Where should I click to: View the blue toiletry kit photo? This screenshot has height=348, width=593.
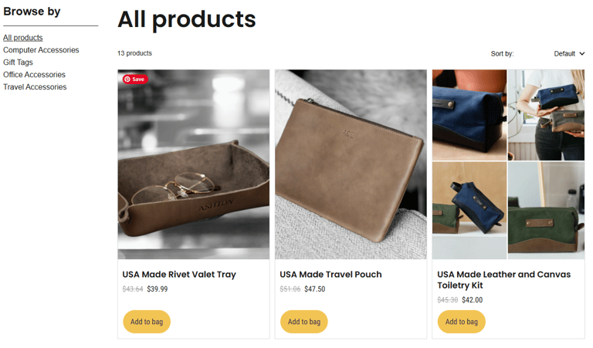(x=469, y=115)
